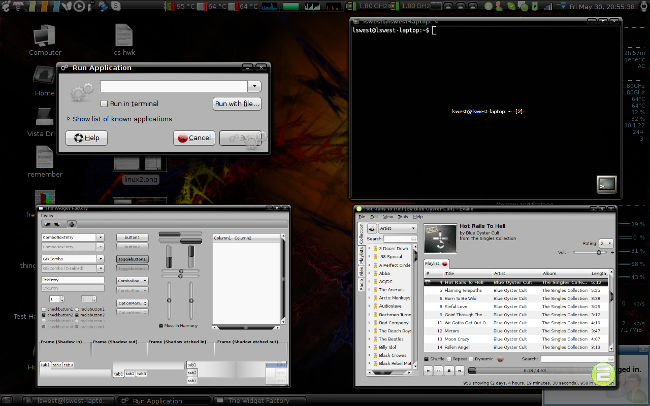Open the Tools menu in Exaile
Screen dimensions: 650x406
[x=403, y=217]
